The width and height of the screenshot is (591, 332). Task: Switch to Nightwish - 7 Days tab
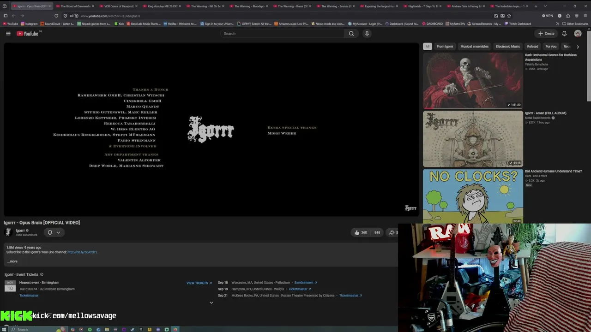point(423,6)
